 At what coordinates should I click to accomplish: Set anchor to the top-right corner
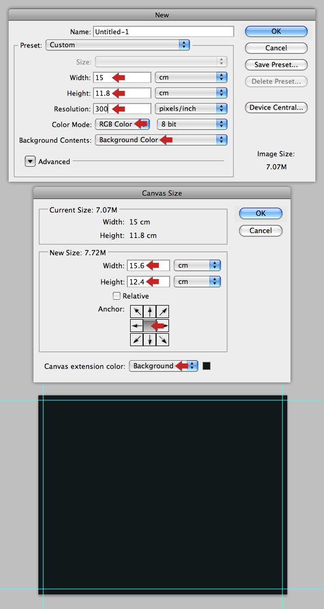[163, 312]
